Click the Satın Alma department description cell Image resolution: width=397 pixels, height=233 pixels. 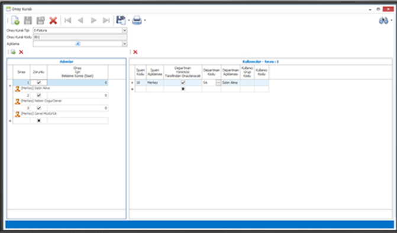click(x=231, y=83)
